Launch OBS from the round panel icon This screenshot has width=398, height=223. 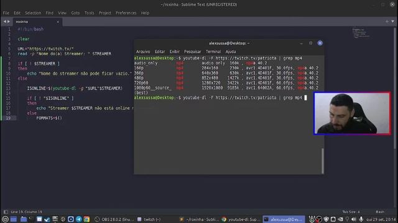coord(63,219)
